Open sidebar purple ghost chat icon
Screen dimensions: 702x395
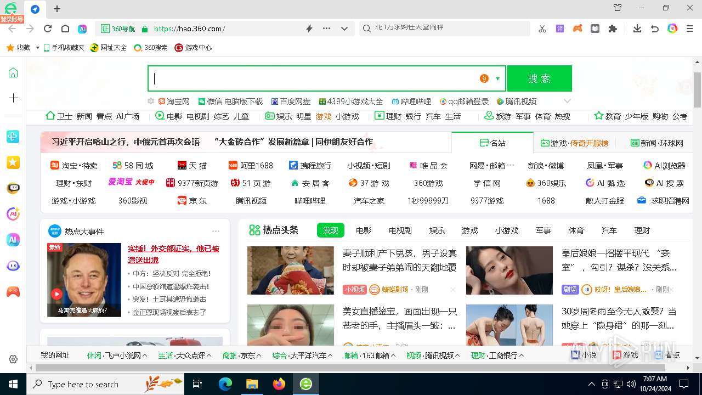click(13, 266)
